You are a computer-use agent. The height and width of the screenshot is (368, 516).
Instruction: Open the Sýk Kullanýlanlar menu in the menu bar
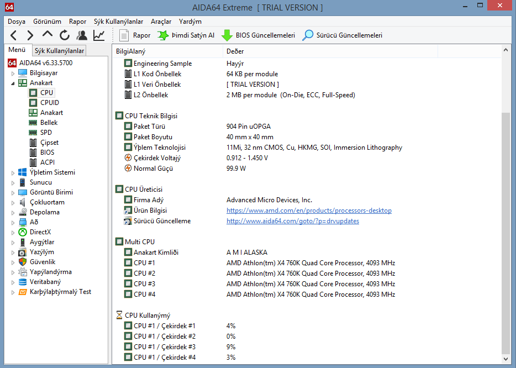[118, 22]
